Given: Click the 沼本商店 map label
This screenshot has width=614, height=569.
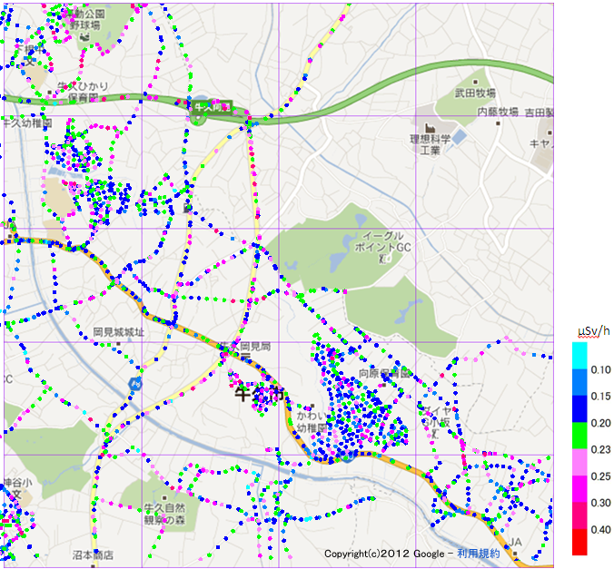Looking at the screenshot, I should point(93,554).
